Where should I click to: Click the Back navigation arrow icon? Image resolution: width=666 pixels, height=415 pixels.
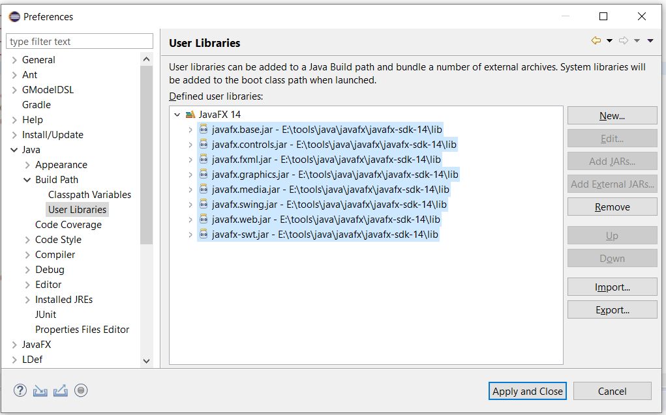(x=596, y=41)
